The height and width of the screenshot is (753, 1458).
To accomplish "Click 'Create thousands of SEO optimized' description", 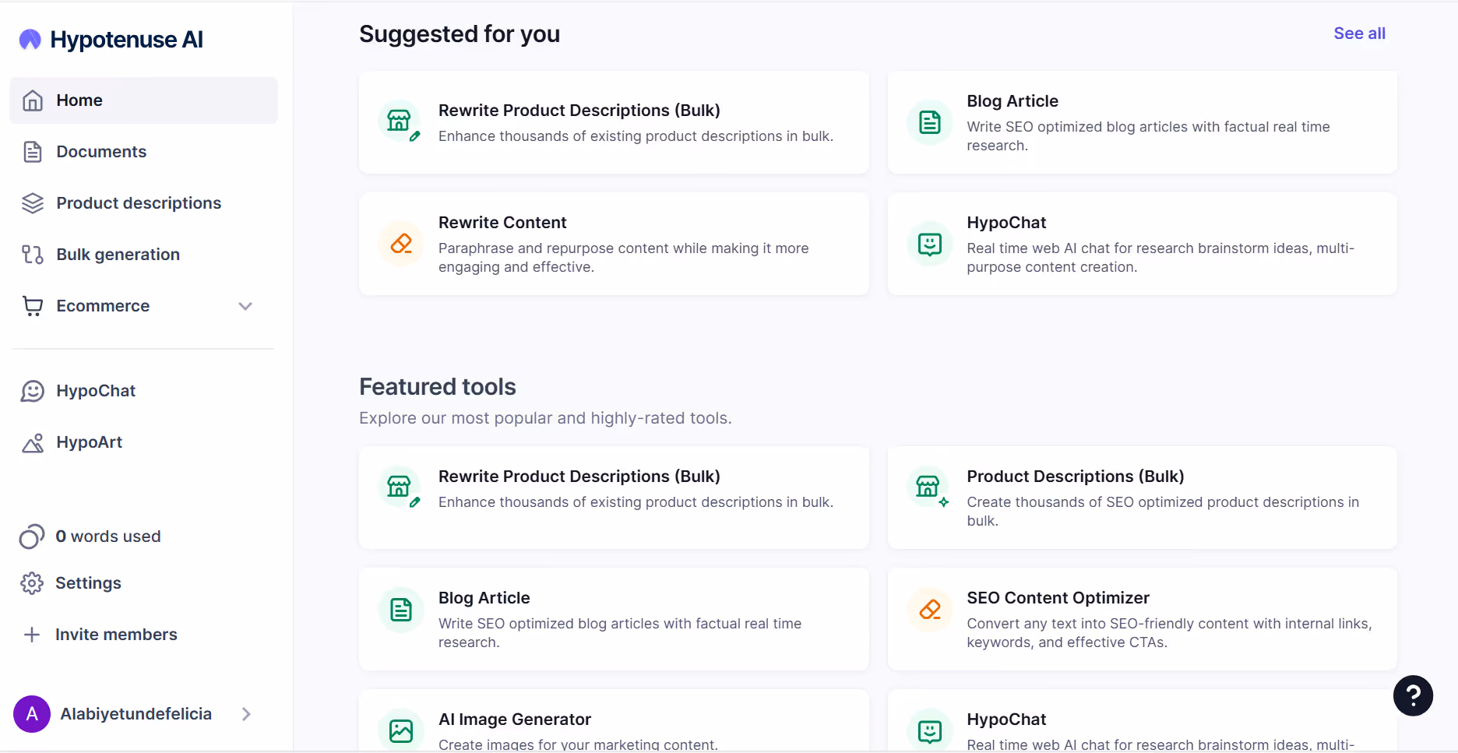I will coord(1163,512).
